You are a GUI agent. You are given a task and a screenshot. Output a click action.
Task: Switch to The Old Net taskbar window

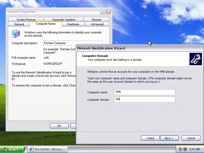click(x=47, y=149)
